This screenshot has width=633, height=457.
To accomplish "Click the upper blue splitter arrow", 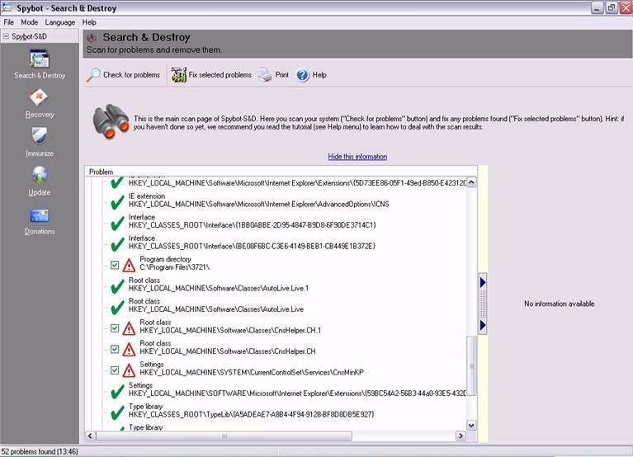I will (483, 283).
